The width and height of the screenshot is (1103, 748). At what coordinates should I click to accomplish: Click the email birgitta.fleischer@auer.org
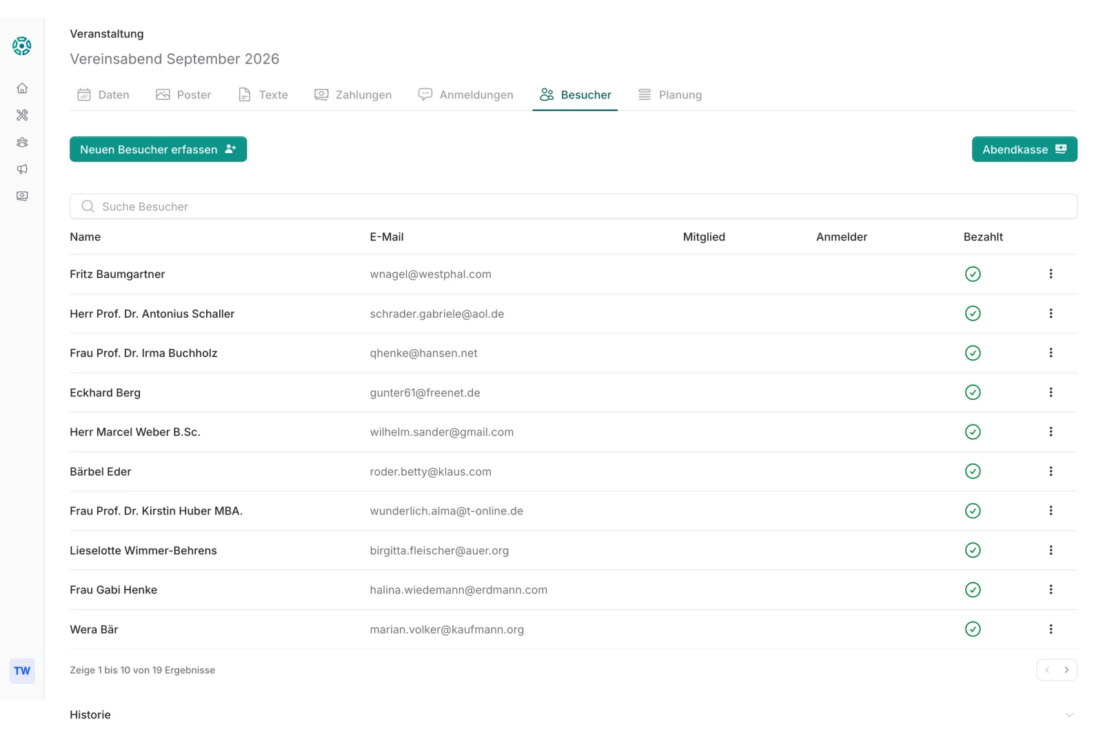440,551
